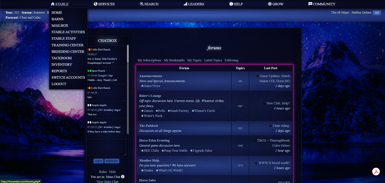This screenshot has width=385, height=183.
Task: Open My Bookmarks tab
Action: pos(174,60)
